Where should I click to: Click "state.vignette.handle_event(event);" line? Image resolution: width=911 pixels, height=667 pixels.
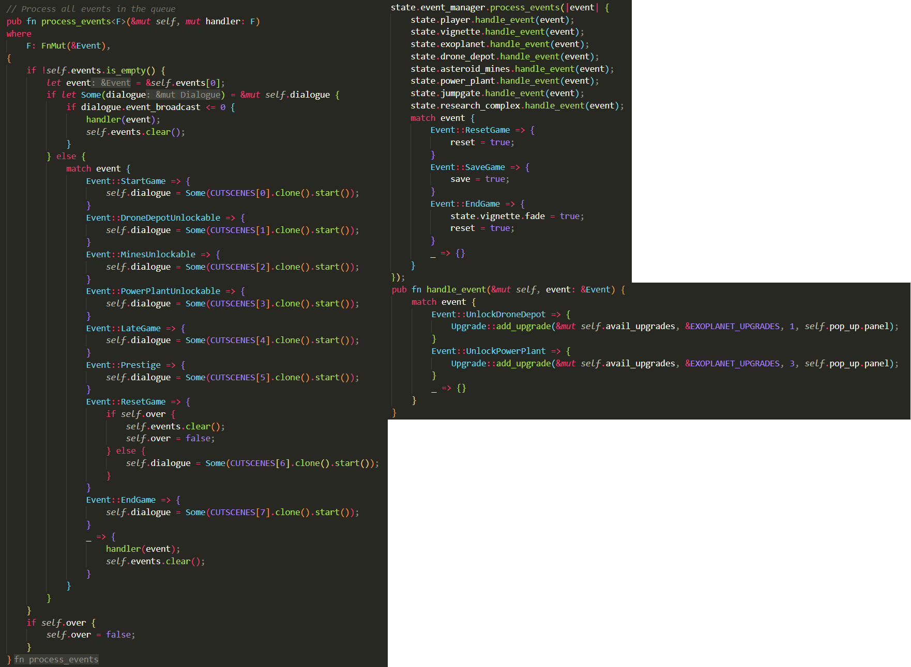[x=497, y=32]
